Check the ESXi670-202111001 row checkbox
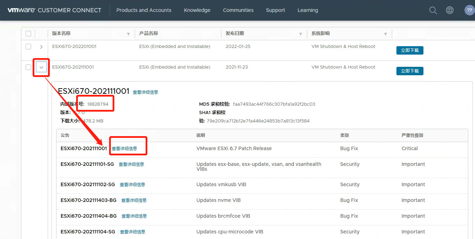Image resolution: width=475 pixels, height=239 pixels. point(28,67)
